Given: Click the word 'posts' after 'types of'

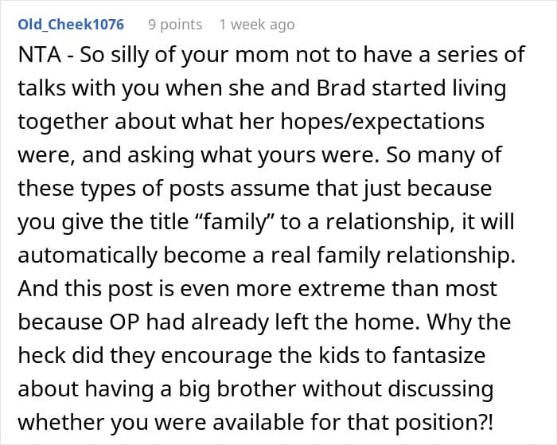Looking at the screenshot, I should point(196,189).
